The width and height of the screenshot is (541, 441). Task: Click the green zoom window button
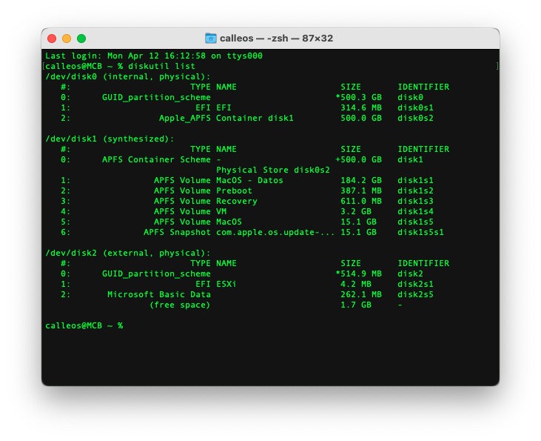click(81, 39)
